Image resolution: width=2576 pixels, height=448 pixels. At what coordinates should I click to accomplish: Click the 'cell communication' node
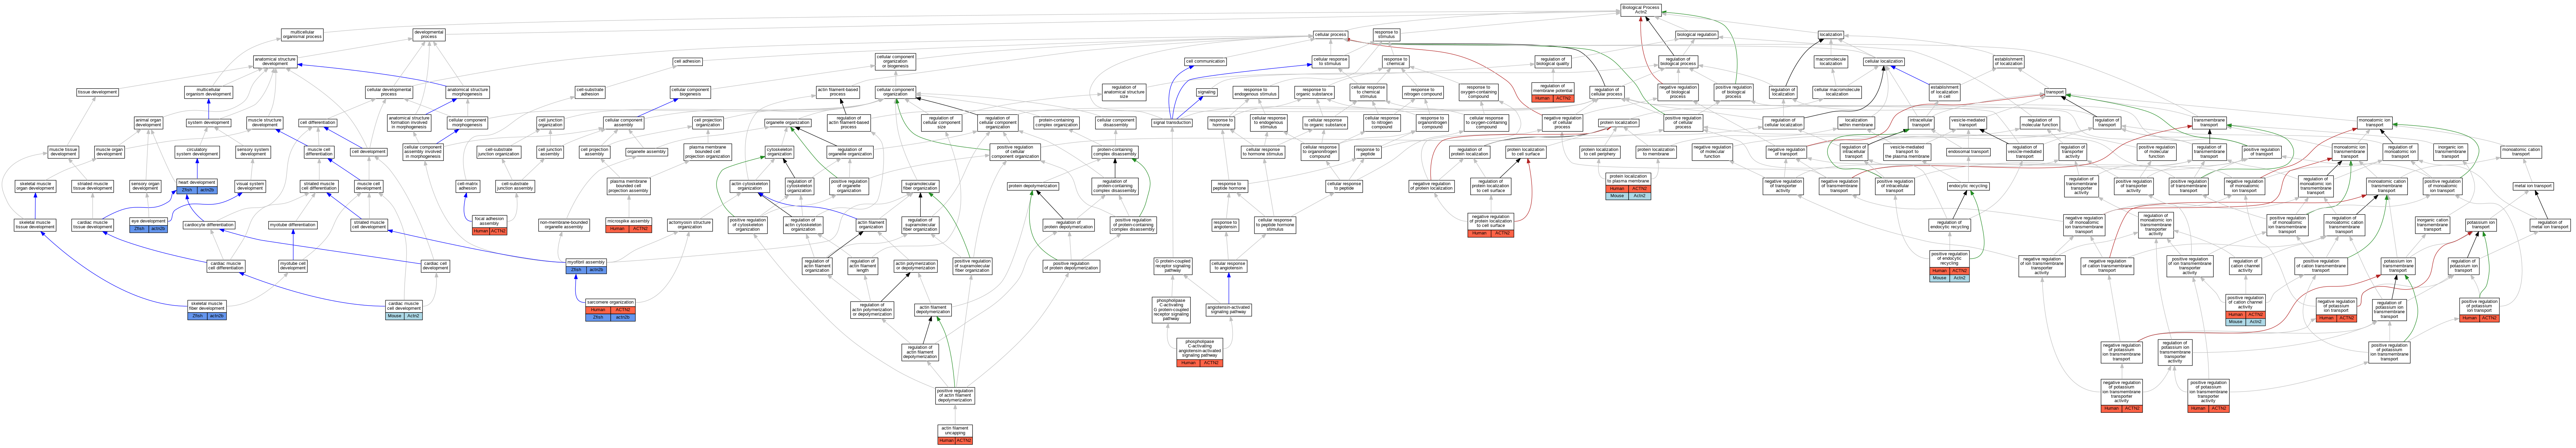click(1205, 62)
